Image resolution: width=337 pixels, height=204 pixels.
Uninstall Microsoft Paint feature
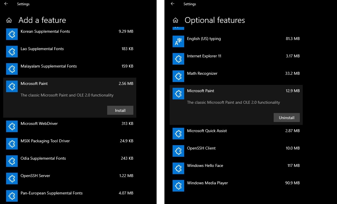pos(286,118)
